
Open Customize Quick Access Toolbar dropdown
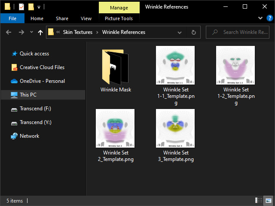tap(39, 7)
